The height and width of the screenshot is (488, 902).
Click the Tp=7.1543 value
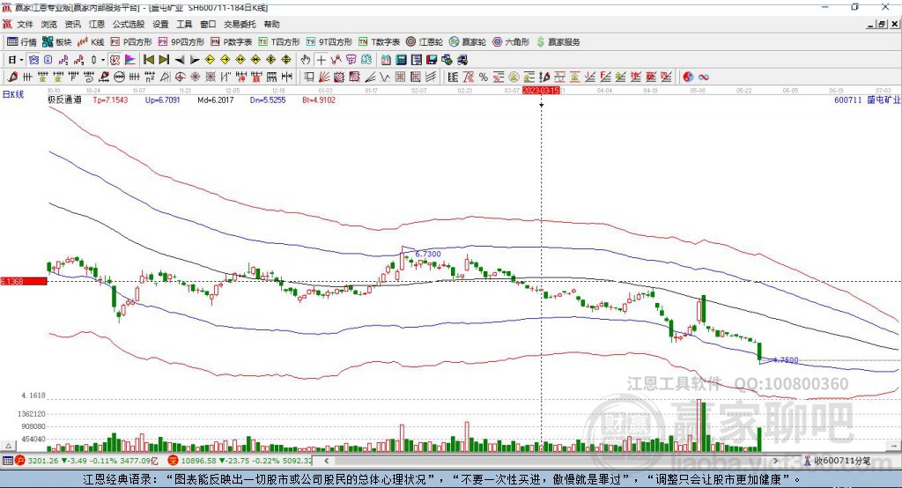[x=110, y=100]
